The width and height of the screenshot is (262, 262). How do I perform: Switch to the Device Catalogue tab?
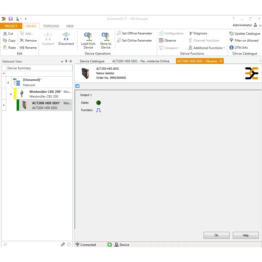(92, 61)
